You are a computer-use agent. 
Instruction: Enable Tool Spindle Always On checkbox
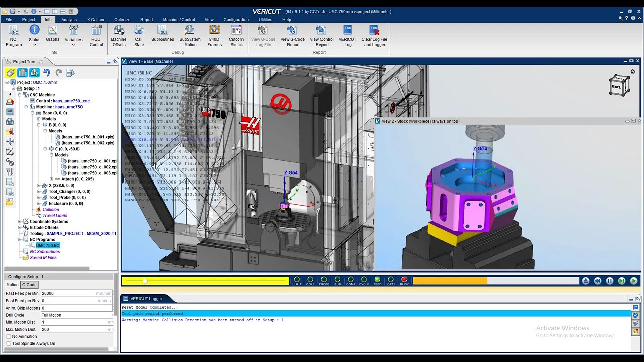9,344
